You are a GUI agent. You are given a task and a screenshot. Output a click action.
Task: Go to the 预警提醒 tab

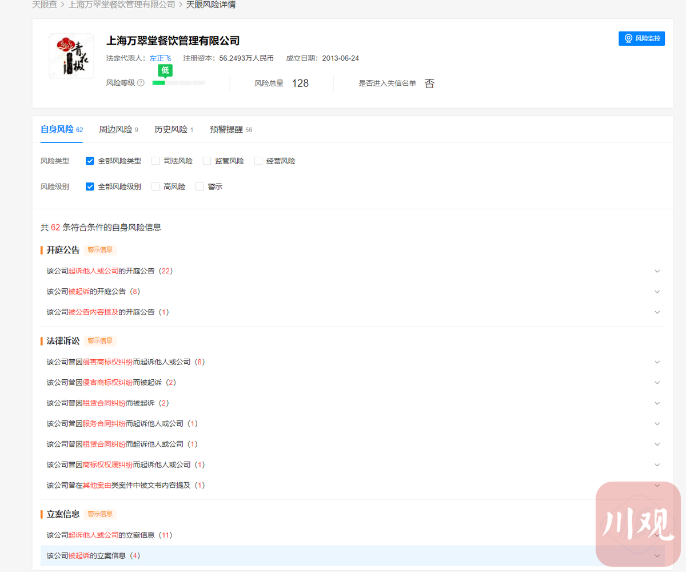tap(226, 130)
